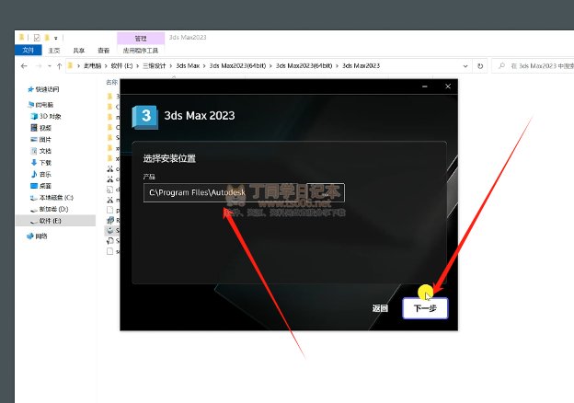The width and height of the screenshot is (574, 403).
Task: Open the quick access toolbar customize dropdown
Action: (56, 38)
